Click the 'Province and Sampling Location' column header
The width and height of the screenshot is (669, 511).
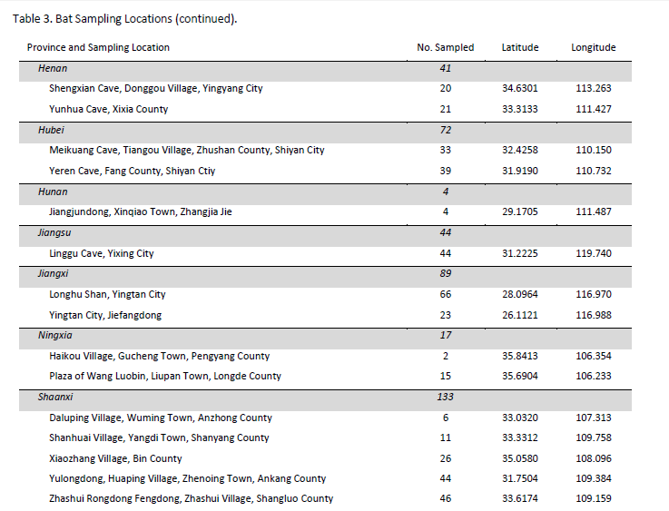tap(98, 47)
